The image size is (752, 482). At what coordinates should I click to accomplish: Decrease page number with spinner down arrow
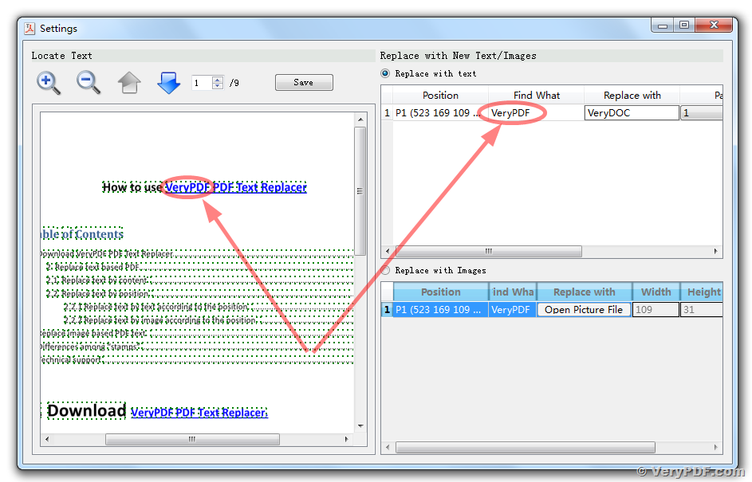tap(218, 86)
